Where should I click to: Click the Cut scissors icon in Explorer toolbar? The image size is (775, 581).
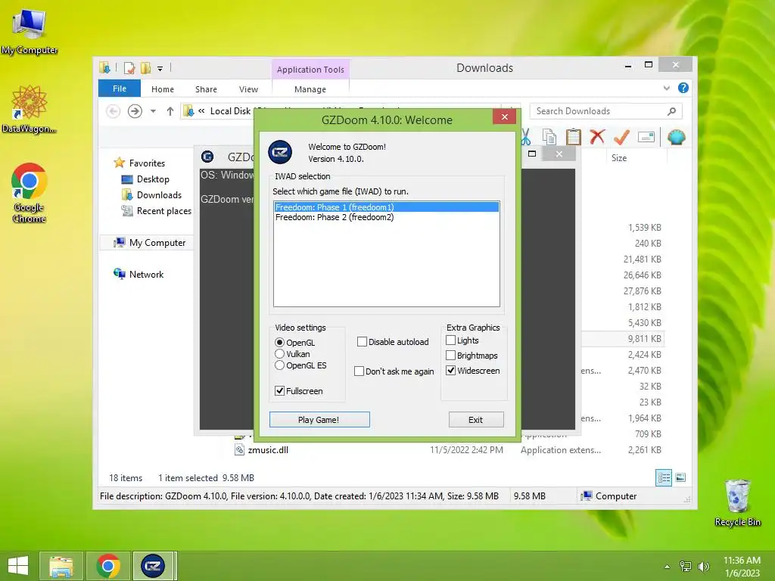[526, 137]
